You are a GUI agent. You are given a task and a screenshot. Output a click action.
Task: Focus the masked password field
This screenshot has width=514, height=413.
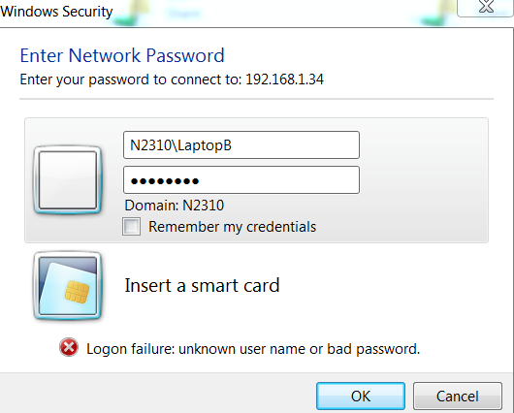[x=241, y=180]
